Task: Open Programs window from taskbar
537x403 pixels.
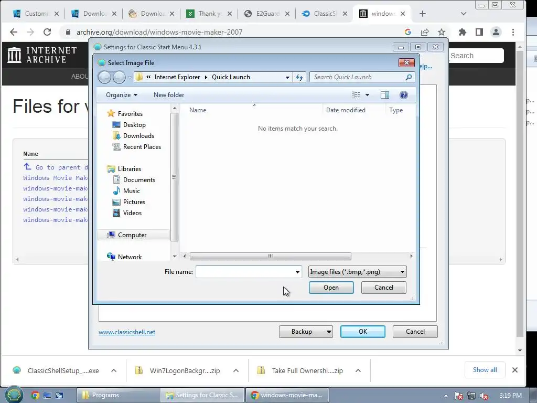Action: coord(118,395)
